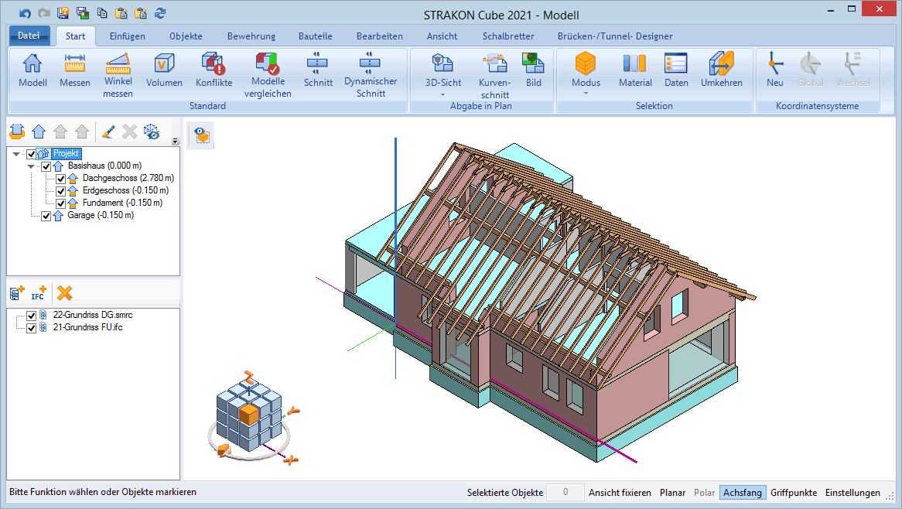Screen dimensions: 902x509
Task: Activate the Winkel messen angle tool
Action: [x=118, y=75]
